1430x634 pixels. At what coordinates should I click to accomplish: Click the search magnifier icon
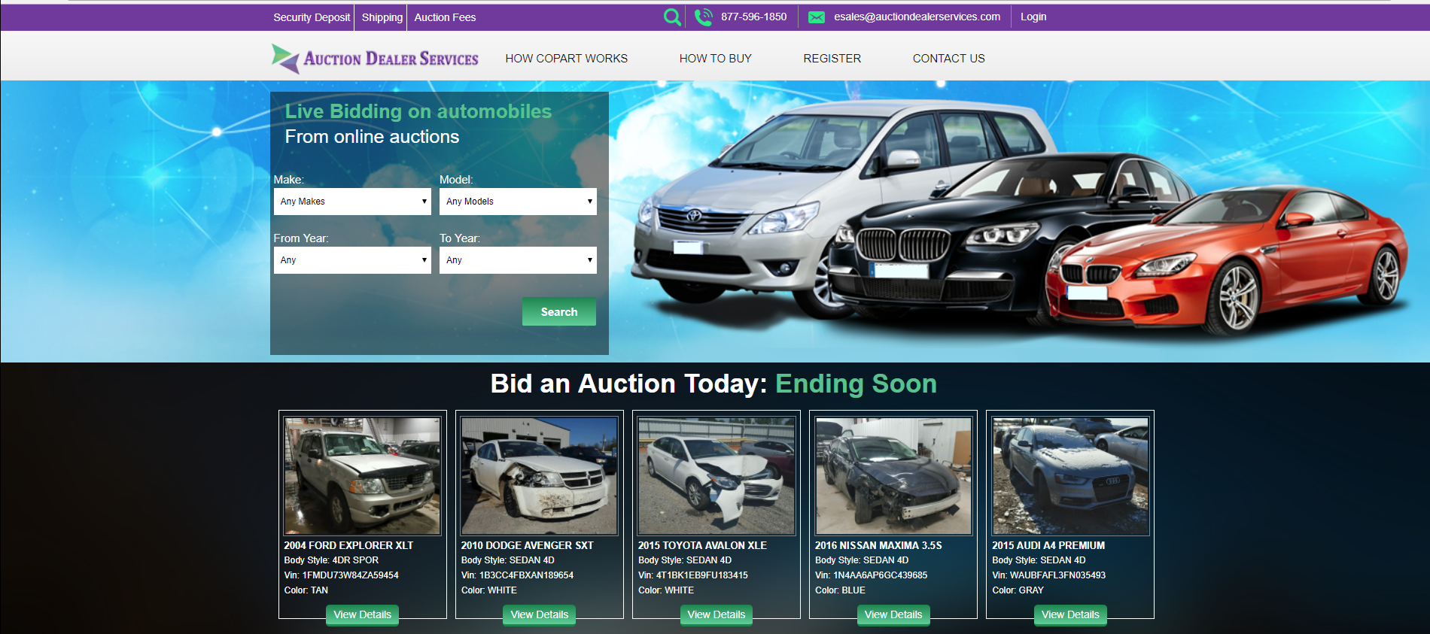pos(672,17)
